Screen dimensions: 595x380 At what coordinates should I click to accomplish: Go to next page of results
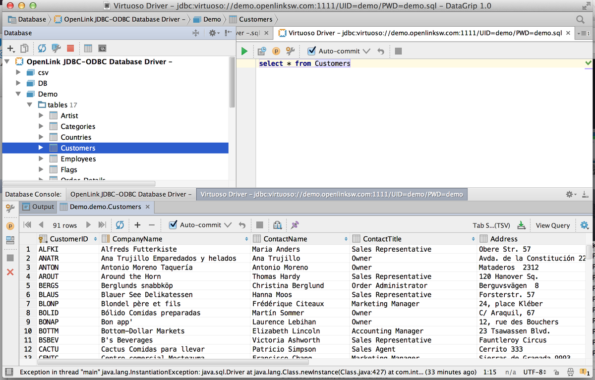point(88,225)
